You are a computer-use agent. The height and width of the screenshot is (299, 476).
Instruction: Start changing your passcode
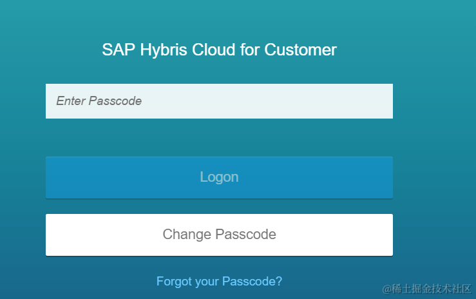tap(219, 235)
